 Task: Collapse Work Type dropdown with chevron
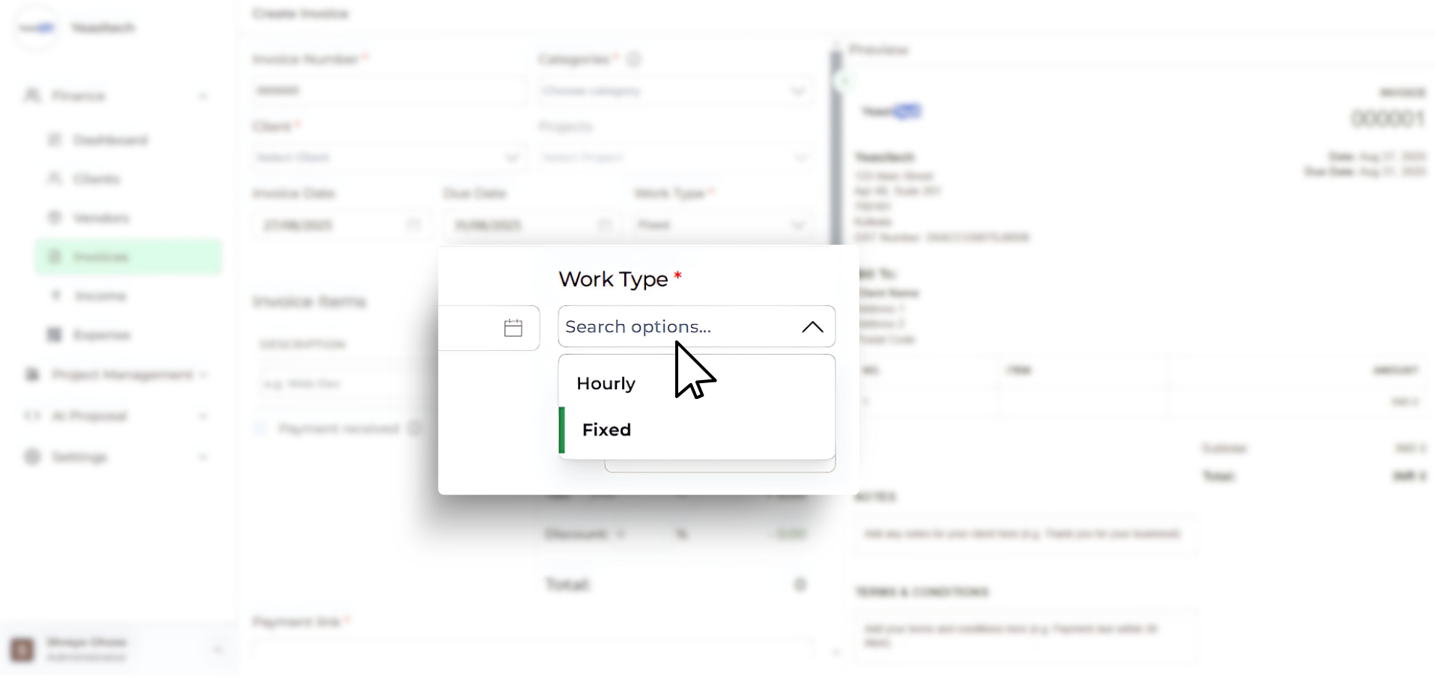point(812,327)
